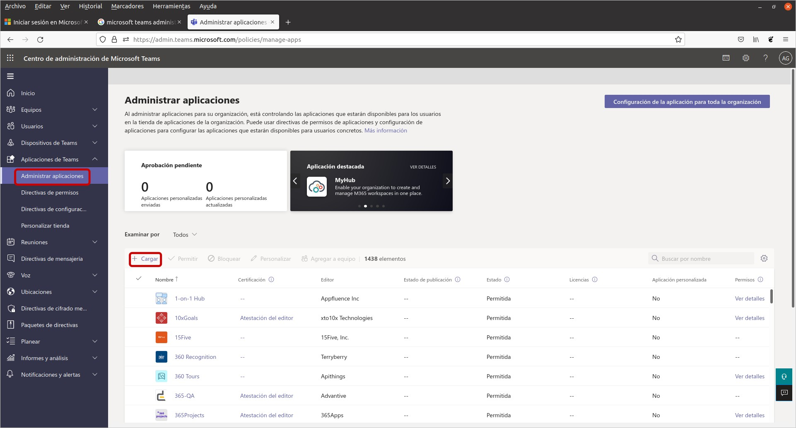Open the 1-on-1 Hub app icon

(x=162, y=298)
